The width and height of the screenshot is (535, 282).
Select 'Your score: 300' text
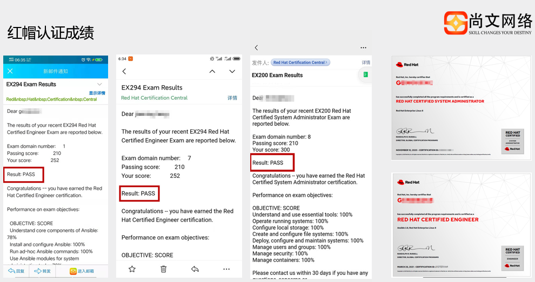pos(271,149)
